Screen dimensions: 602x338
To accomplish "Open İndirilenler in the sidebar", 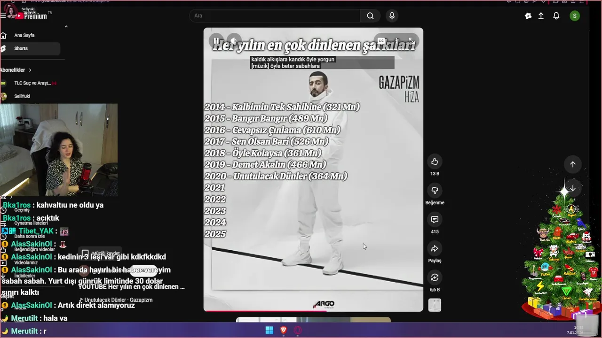I will (24, 276).
